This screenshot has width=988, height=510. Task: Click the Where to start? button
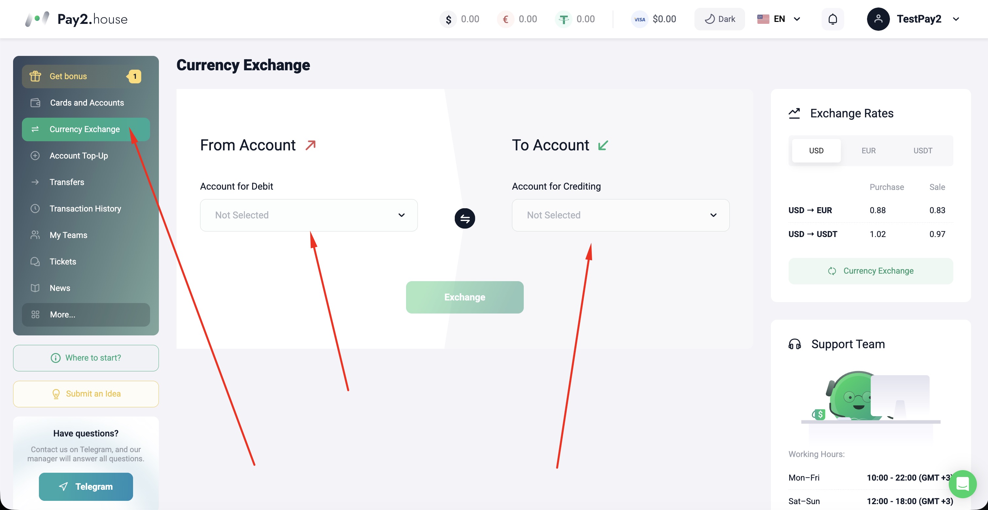pos(86,358)
